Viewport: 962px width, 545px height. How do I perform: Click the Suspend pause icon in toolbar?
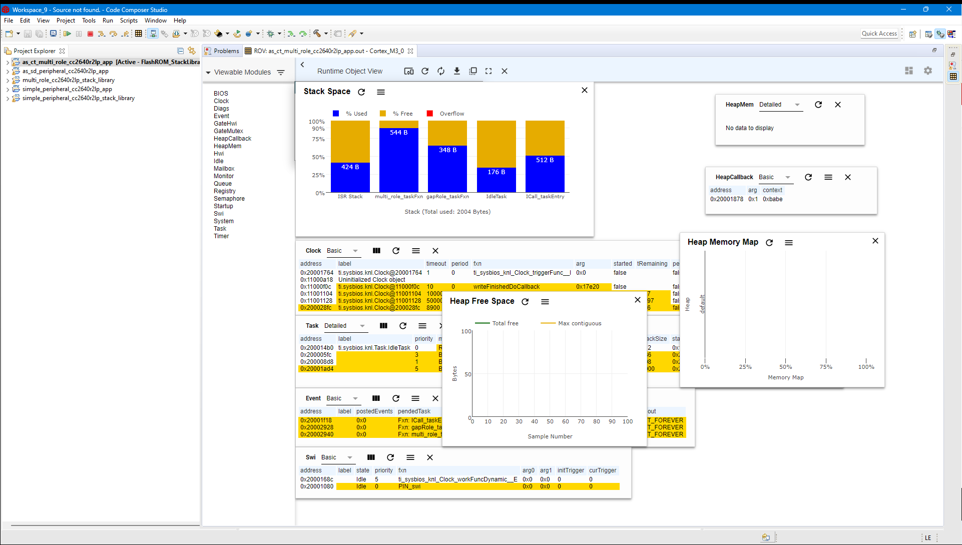tap(79, 34)
